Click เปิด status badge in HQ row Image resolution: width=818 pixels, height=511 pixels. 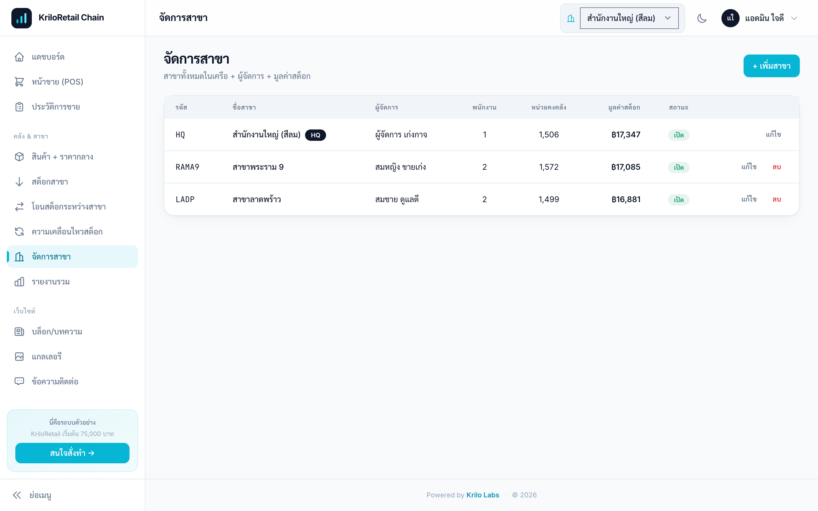(x=678, y=135)
